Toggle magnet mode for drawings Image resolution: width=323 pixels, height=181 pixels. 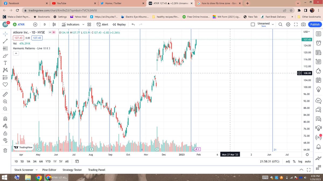click(5, 119)
